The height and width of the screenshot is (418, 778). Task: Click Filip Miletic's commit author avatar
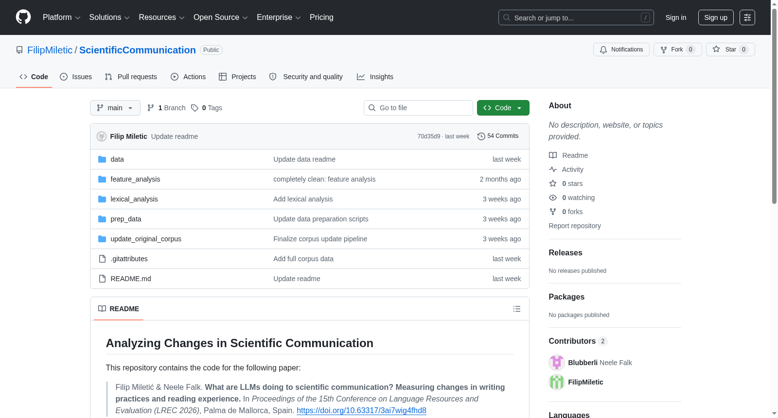[x=102, y=136]
